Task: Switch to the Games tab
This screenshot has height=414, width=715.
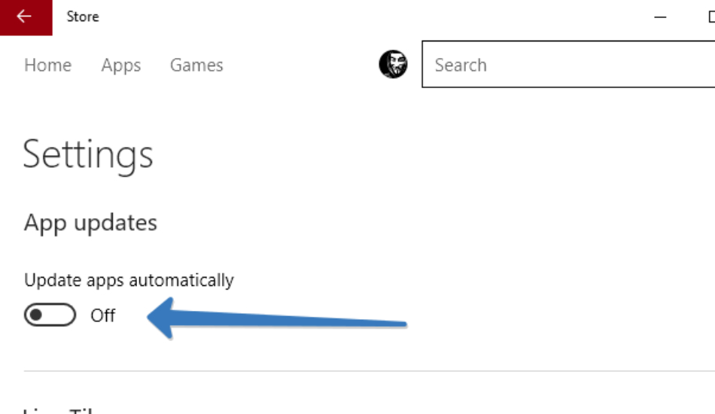Action: (196, 65)
